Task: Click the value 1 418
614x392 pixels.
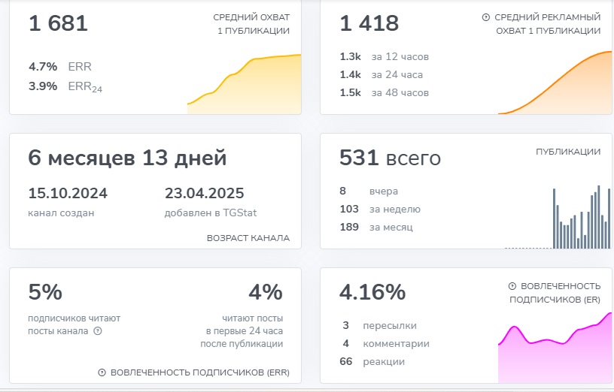Action: click(x=369, y=23)
